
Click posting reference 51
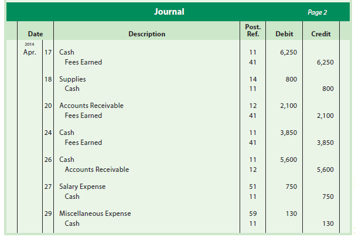pos(254,187)
